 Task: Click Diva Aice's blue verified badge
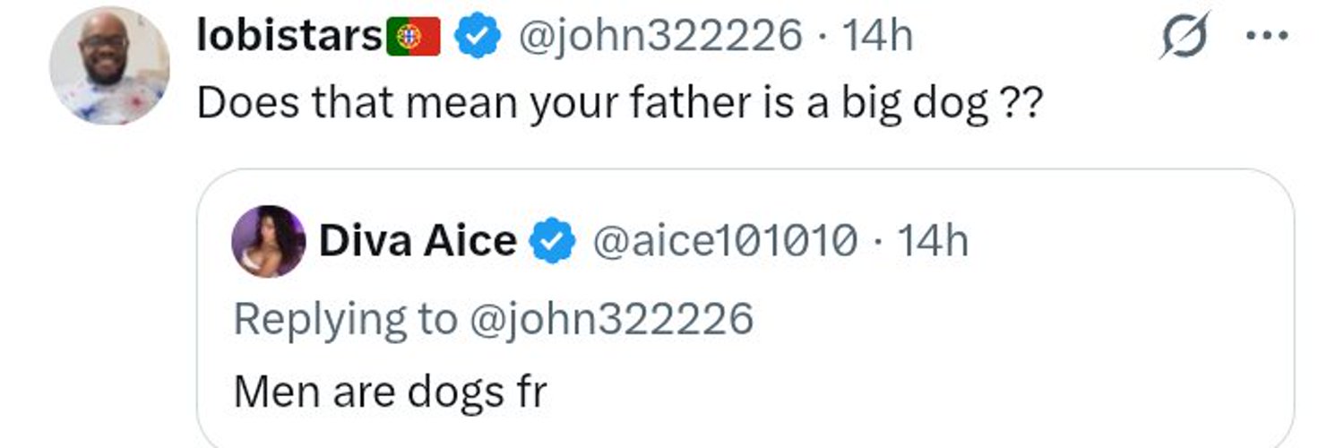[553, 241]
